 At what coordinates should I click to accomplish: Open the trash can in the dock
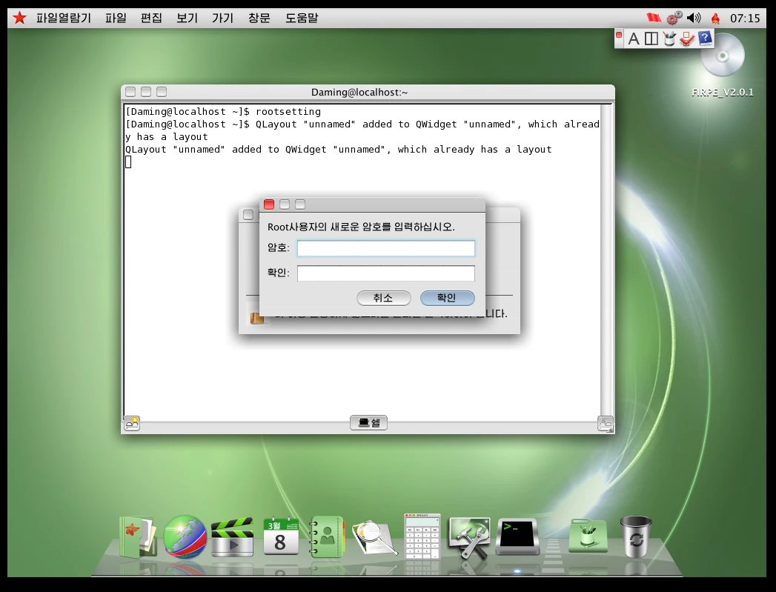[636, 536]
